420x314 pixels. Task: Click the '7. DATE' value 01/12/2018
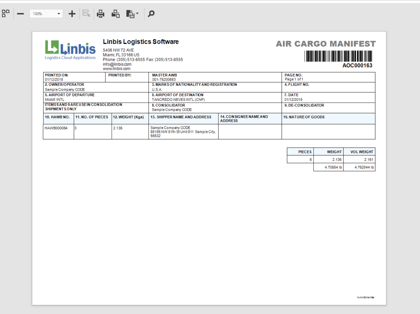pyautogui.click(x=293, y=100)
